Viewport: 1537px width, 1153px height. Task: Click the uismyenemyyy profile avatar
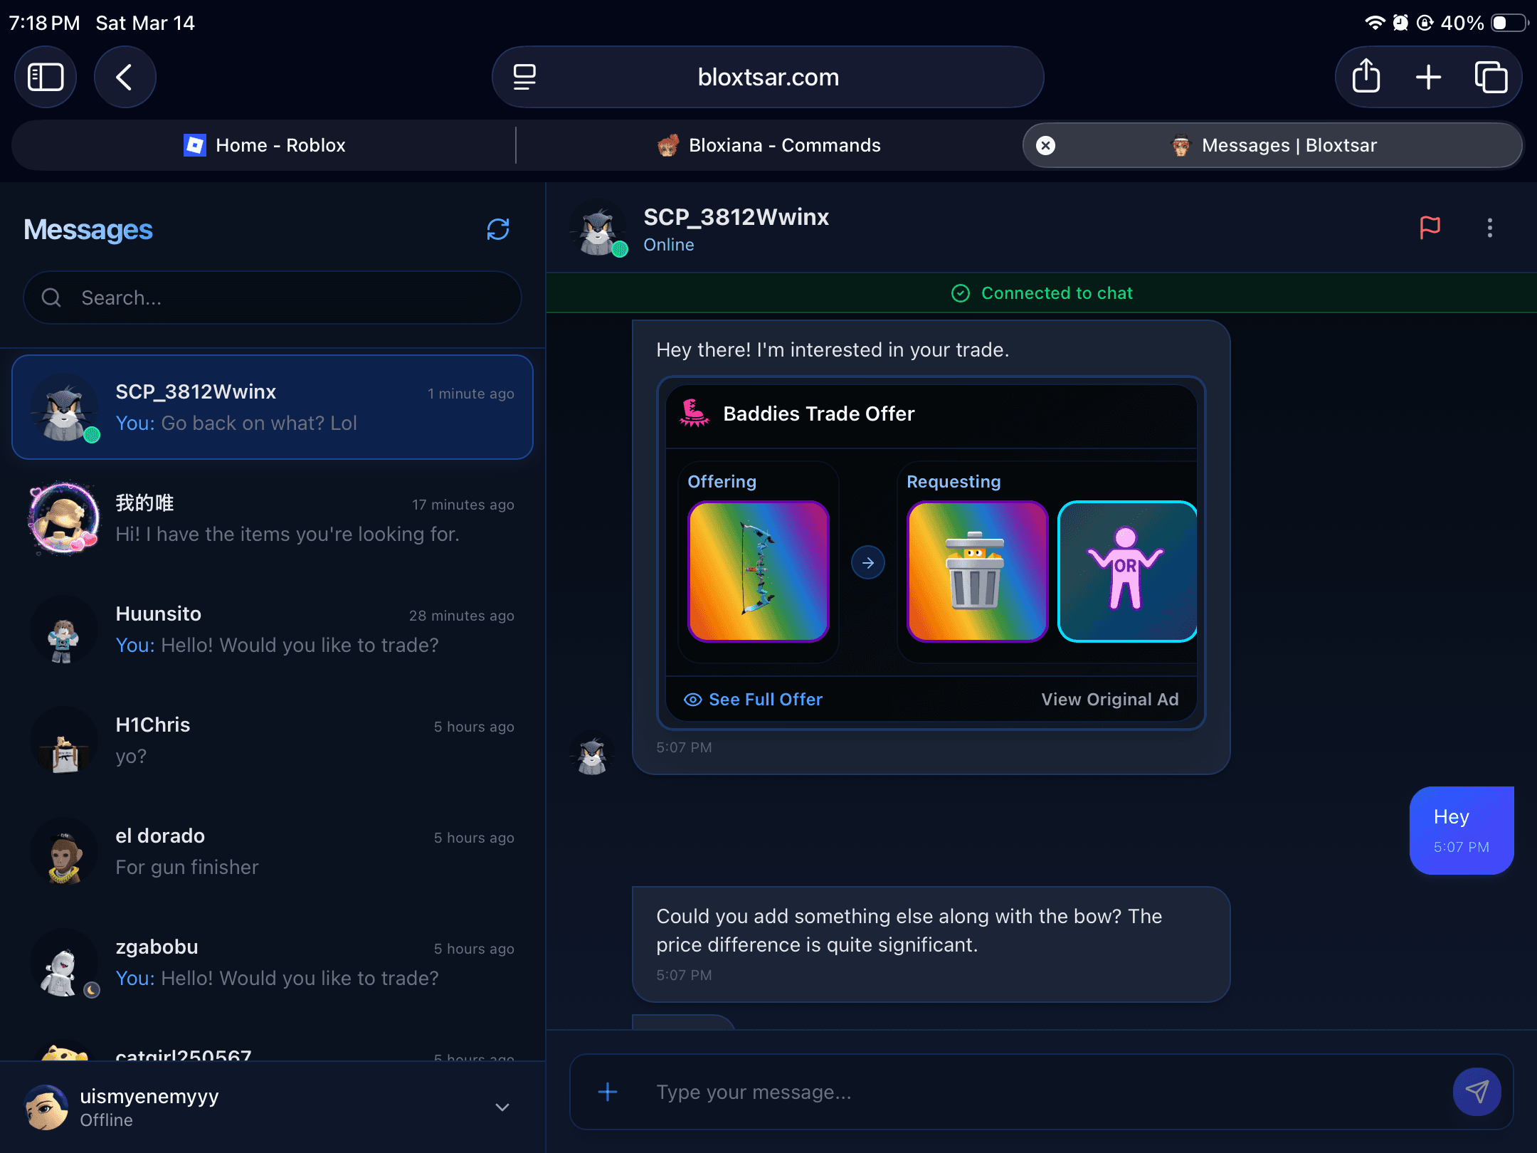(x=47, y=1107)
